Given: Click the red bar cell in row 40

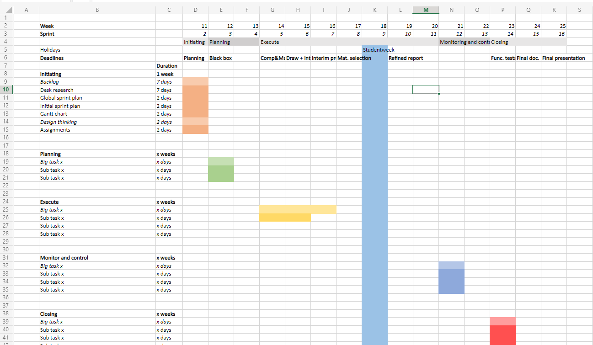Looking at the screenshot, I should click(502, 330).
